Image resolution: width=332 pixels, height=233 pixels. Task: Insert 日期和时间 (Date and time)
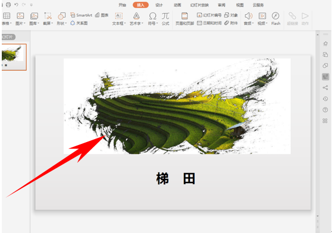tap(209, 23)
